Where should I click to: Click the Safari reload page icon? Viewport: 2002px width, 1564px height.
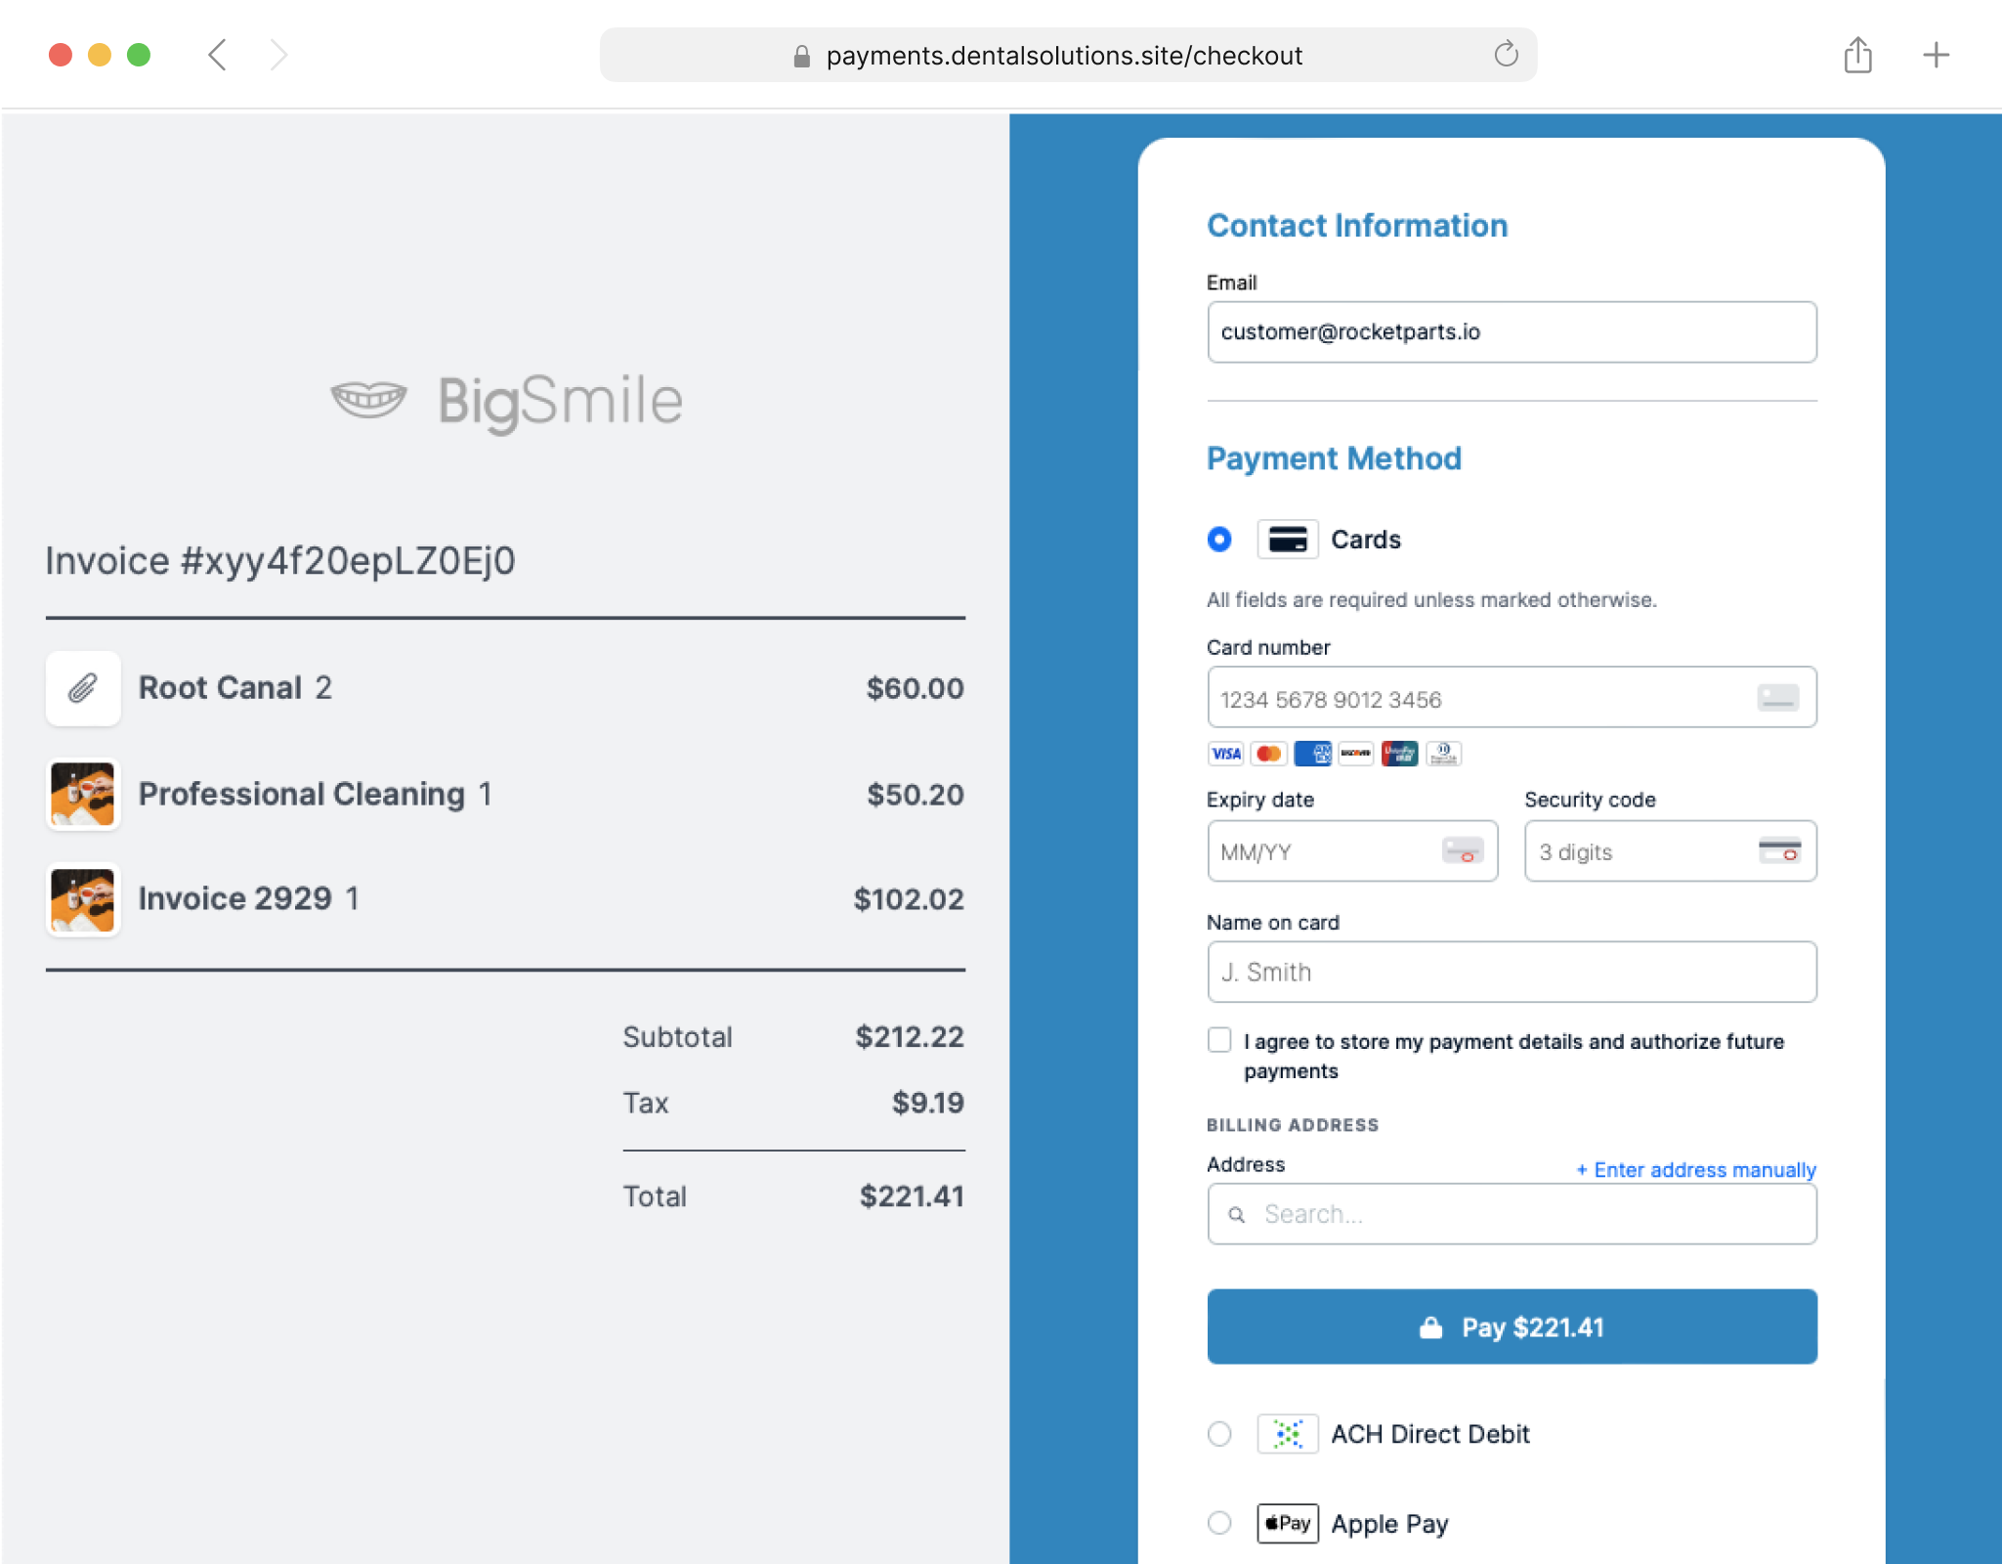coord(1506,55)
